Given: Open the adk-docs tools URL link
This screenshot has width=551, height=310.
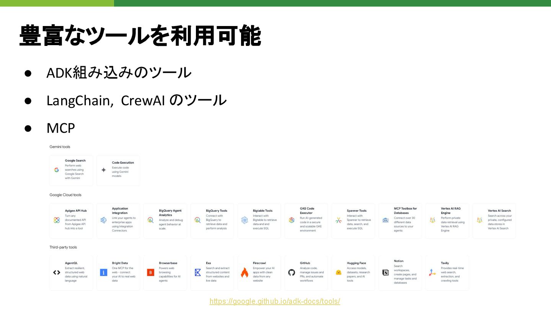Looking at the screenshot, I should point(275,301).
